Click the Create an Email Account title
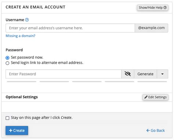The width and height of the screenshot is (174, 140). click(36, 7)
